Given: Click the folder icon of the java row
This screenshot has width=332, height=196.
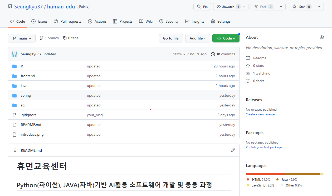Looking at the screenshot, I should coord(14,86).
